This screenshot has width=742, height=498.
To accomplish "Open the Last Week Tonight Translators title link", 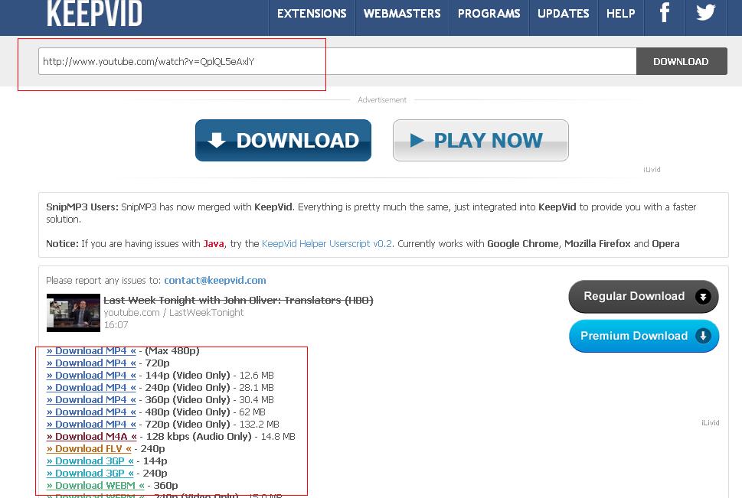I will point(238,301).
